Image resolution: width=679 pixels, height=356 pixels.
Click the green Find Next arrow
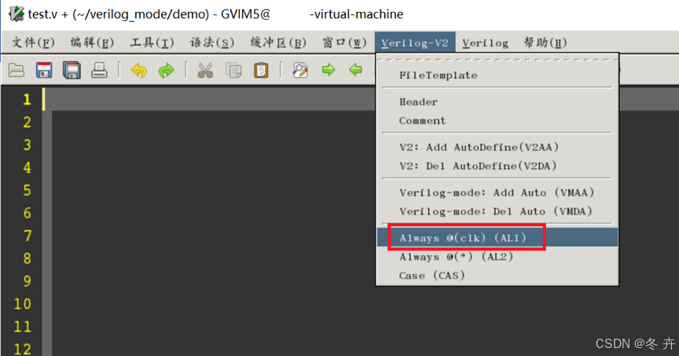pyautogui.click(x=328, y=69)
